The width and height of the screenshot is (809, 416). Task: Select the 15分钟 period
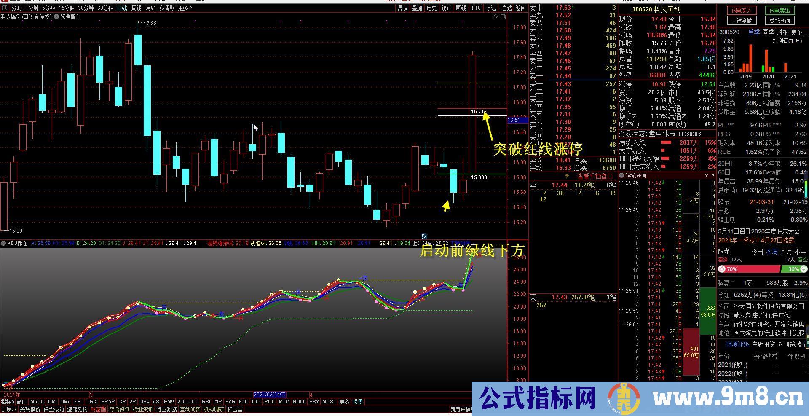[67, 8]
